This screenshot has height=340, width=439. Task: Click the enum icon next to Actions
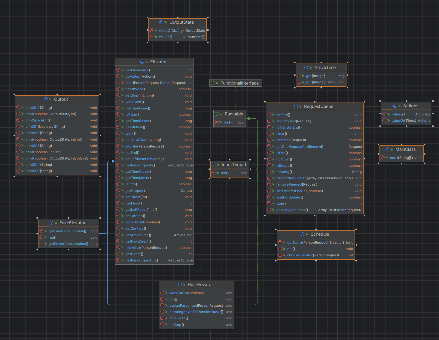pos(395,106)
